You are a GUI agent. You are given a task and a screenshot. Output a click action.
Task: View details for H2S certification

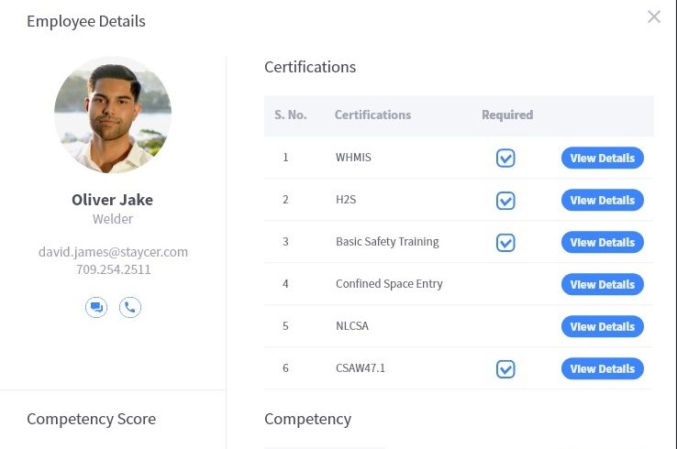point(602,201)
